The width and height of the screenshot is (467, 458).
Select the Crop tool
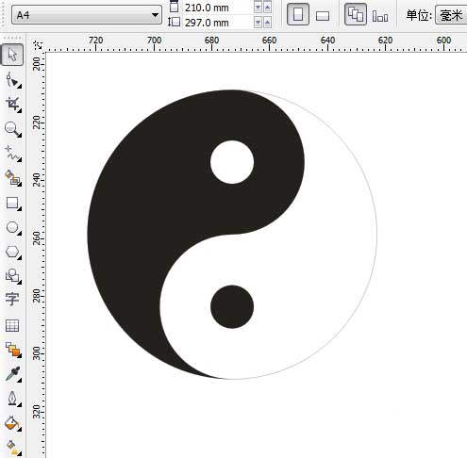coord(12,104)
